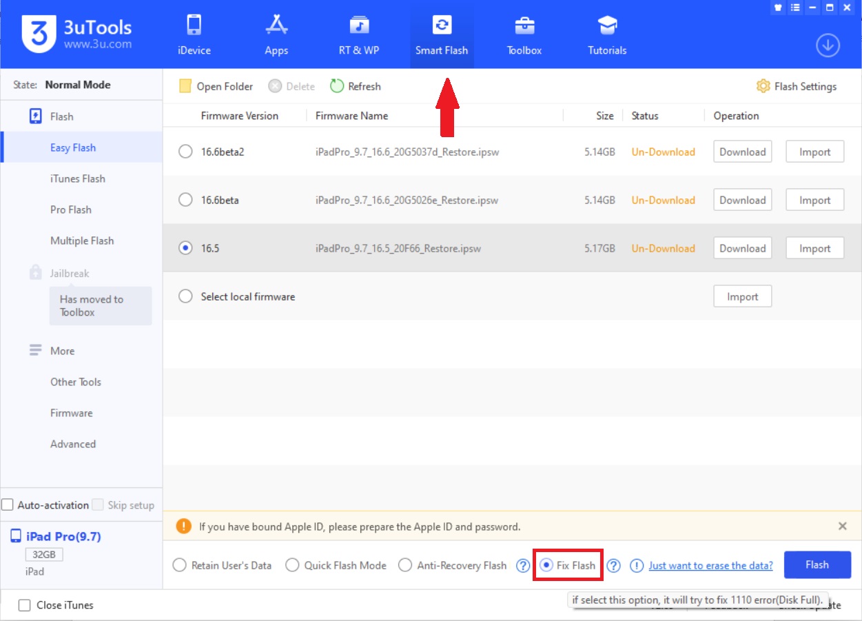Import a local firmware file

coord(743,296)
